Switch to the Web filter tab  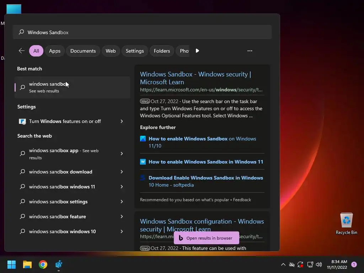(x=111, y=51)
